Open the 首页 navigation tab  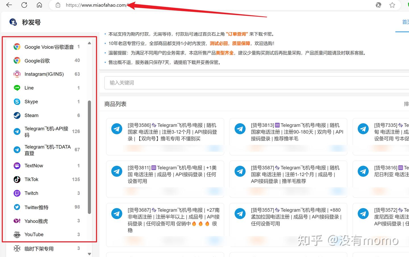(405, 21)
